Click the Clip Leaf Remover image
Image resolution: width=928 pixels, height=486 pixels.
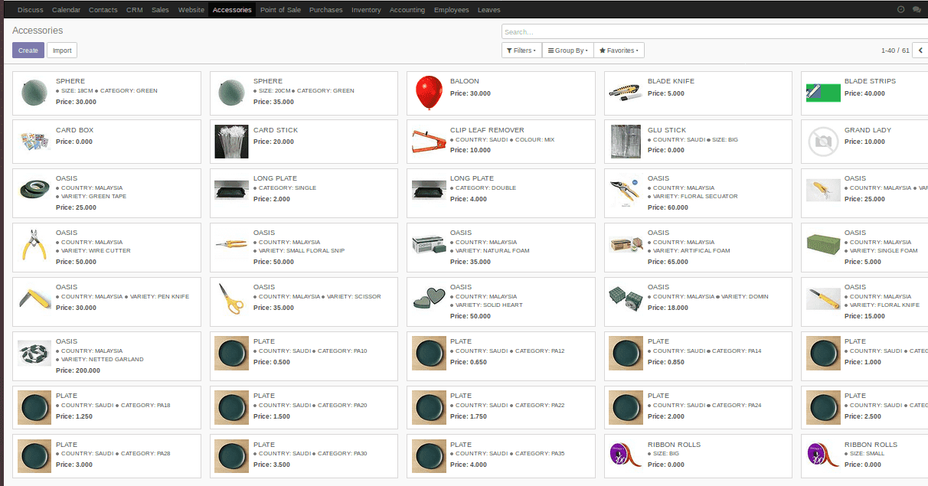point(429,142)
